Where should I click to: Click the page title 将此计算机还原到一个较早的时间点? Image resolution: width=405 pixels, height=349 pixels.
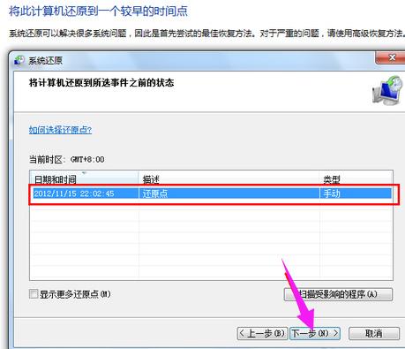pyautogui.click(x=98, y=11)
